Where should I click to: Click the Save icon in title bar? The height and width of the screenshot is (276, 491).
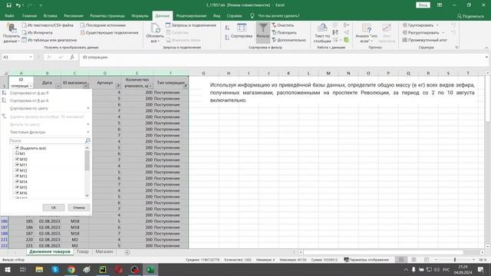pos(8,5)
